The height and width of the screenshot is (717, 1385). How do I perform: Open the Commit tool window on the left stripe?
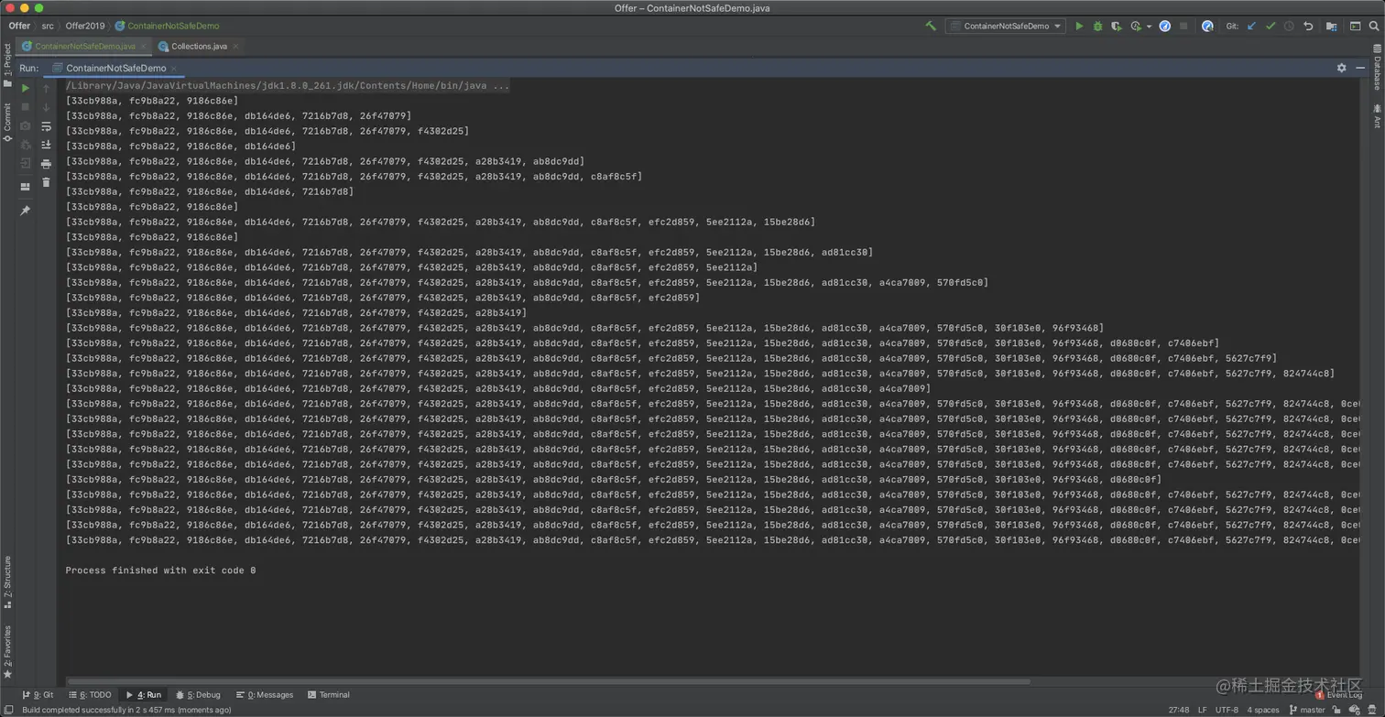coord(7,122)
